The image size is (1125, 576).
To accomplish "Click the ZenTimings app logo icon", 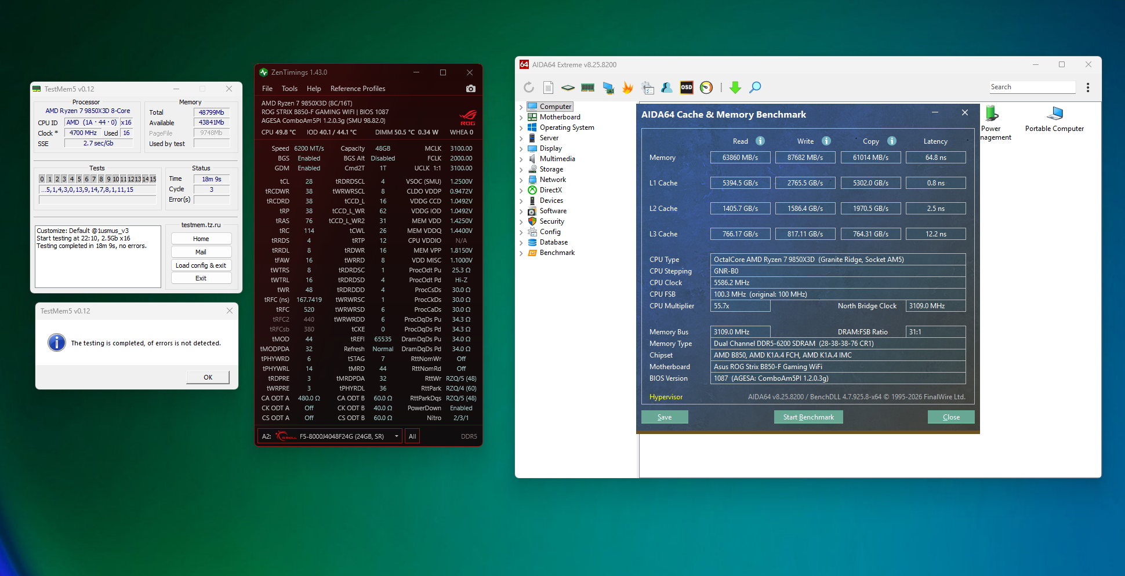I will pyautogui.click(x=264, y=72).
